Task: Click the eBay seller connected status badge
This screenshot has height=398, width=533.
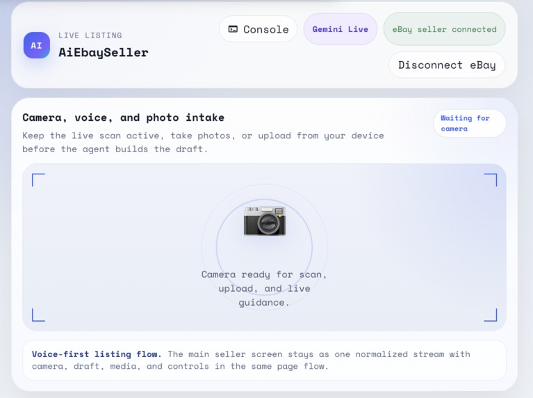Action: click(x=444, y=29)
